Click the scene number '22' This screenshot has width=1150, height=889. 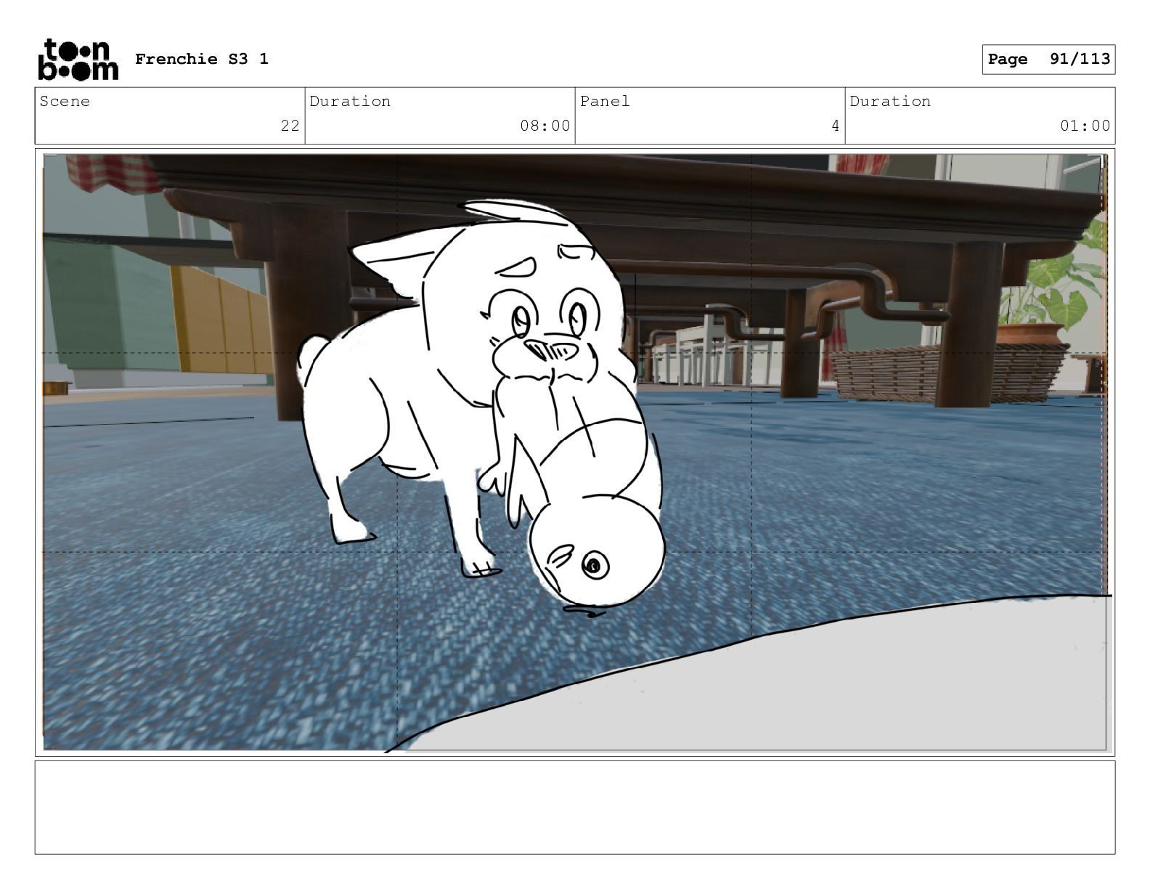point(290,126)
